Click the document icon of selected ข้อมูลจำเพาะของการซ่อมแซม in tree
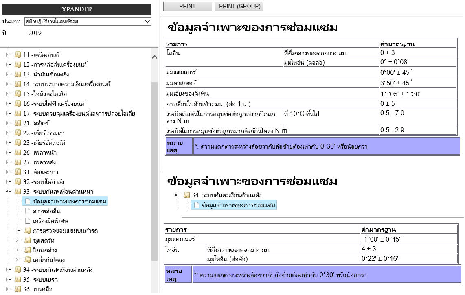 click(28, 201)
